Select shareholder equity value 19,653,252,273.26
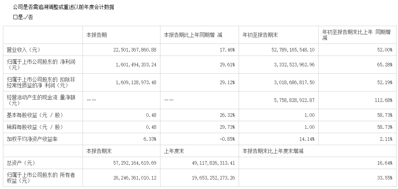 [x=213, y=178]
